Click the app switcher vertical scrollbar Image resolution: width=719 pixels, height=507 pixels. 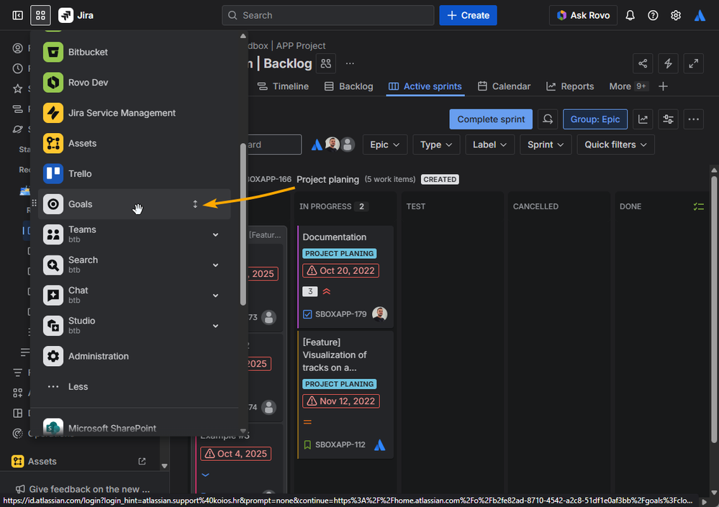pos(243,224)
